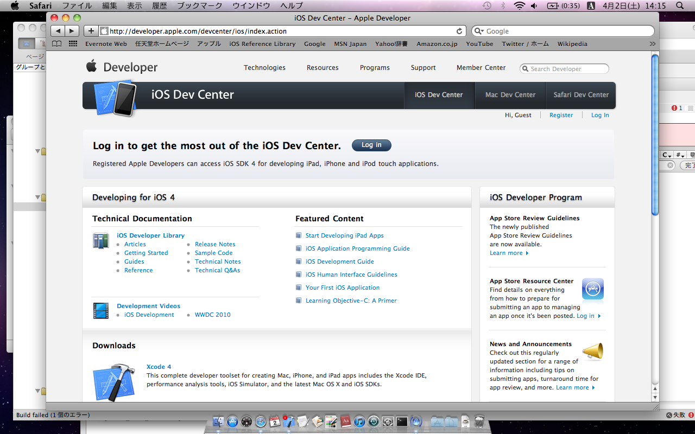Show hidden bookmarks via the double chevron

pyautogui.click(x=652, y=44)
